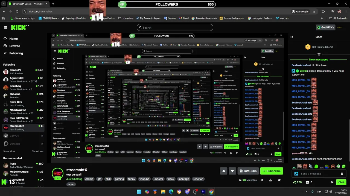The image size is (350, 196).
Task: Open Boushaq channel in Following list
Action: point(23,88)
